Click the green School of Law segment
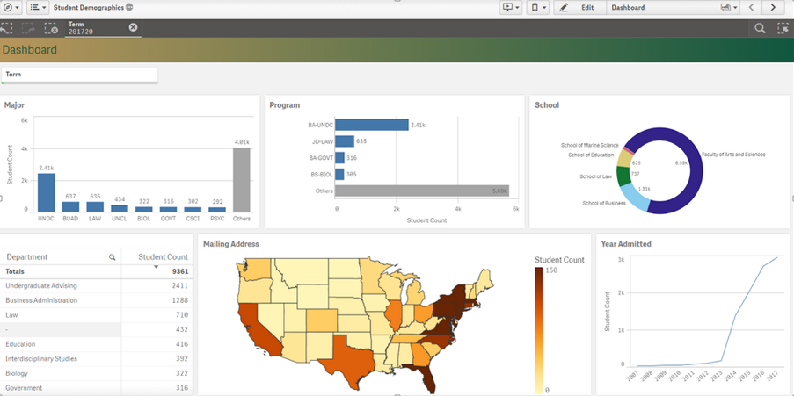794x396 pixels. [623, 176]
